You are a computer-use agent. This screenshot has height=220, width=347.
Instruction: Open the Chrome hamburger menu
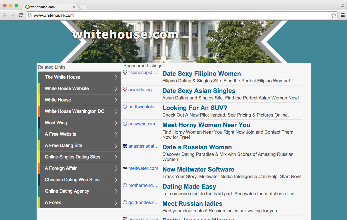(x=343, y=15)
